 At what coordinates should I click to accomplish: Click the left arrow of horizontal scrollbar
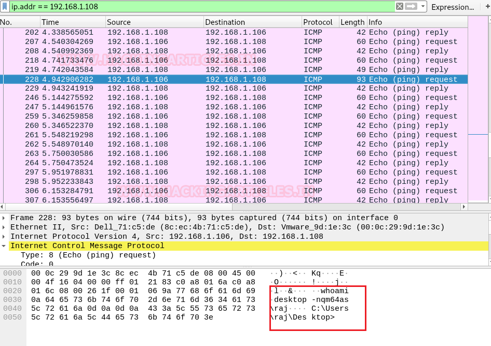point(3,207)
